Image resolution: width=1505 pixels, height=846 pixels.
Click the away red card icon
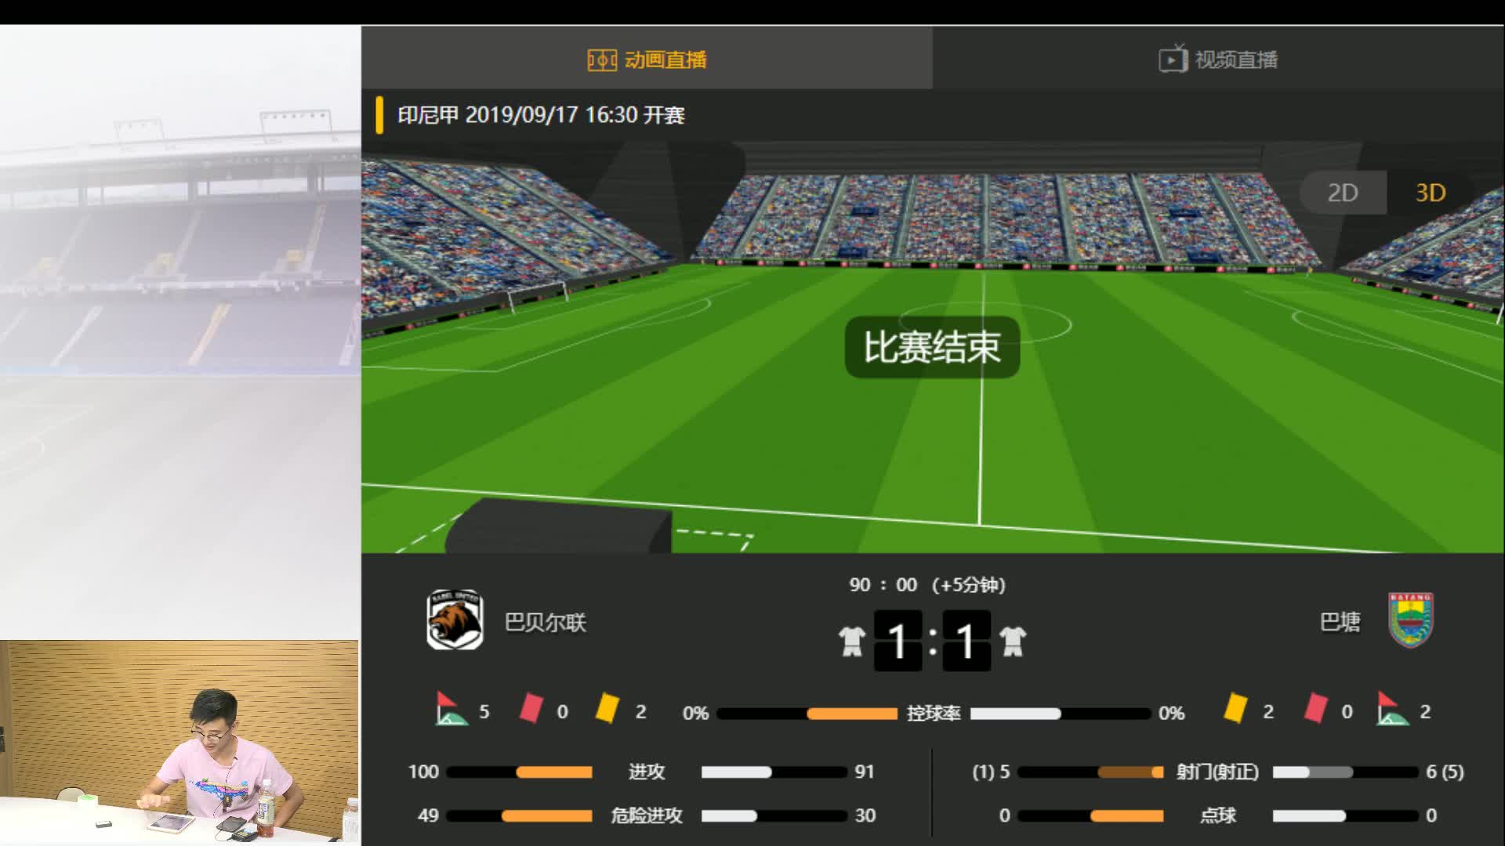pyautogui.click(x=1315, y=708)
